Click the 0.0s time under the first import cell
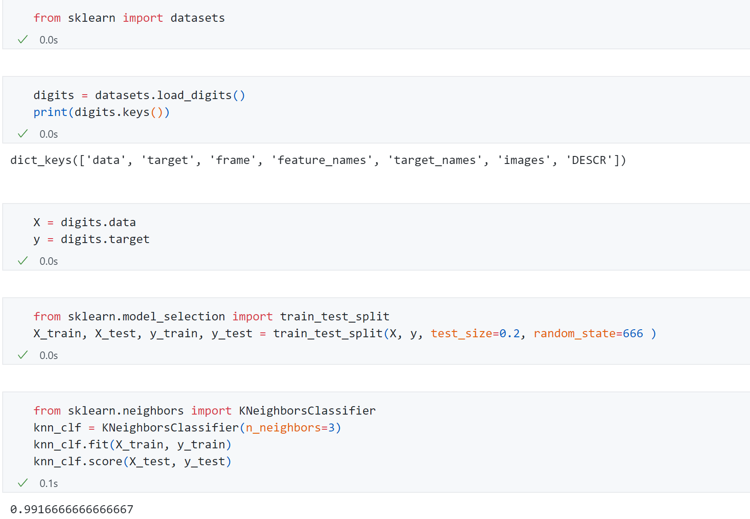Image resolution: width=750 pixels, height=519 pixels. 49,40
